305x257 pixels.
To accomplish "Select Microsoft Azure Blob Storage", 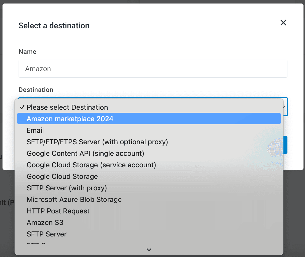I will (x=74, y=199).
